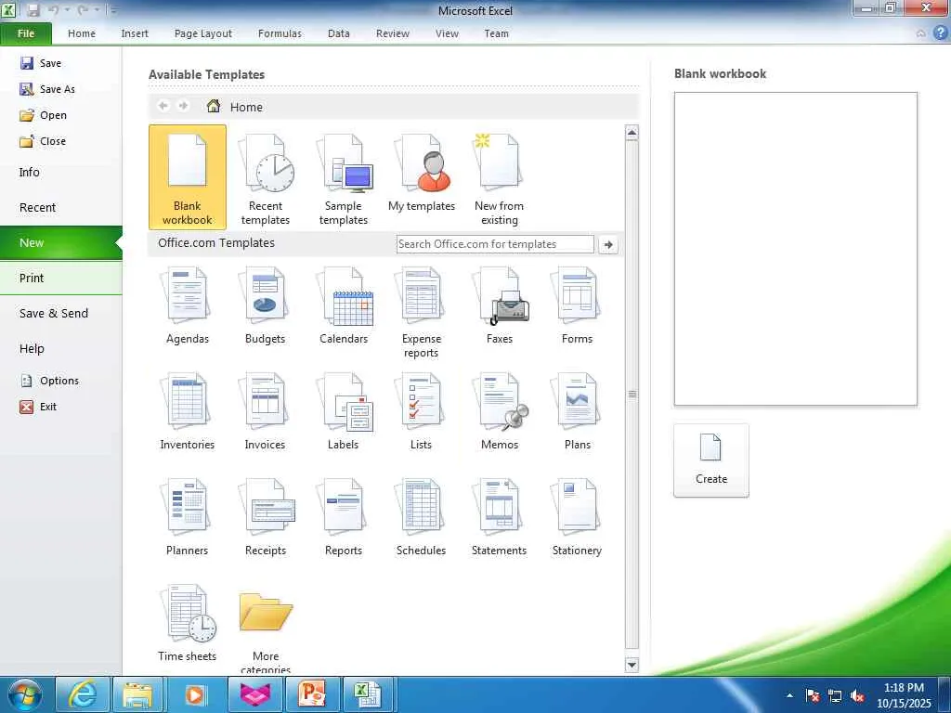Launch Internet Explorer from the taskbar
Viewport: 951px width, 713px height.
pyautogui.click(x=83, y=694)
